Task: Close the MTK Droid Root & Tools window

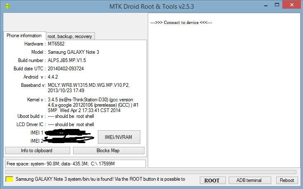Action: [x=292, y=6]
